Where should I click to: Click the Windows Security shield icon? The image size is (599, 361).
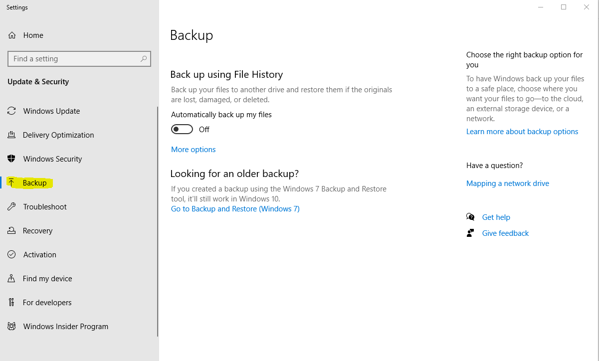point(11,159)
